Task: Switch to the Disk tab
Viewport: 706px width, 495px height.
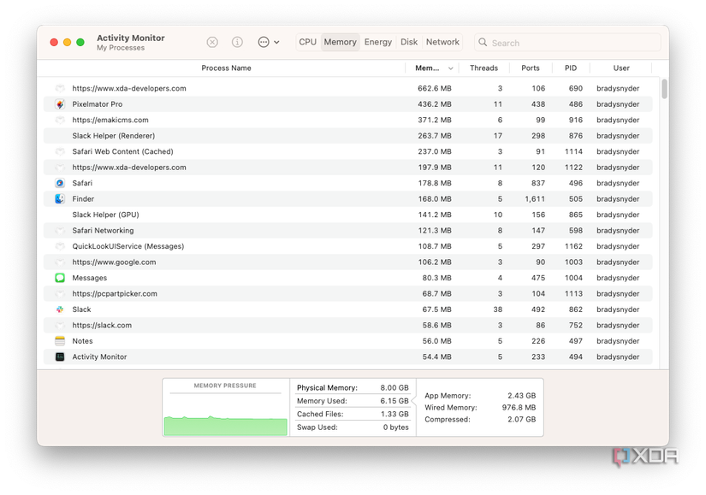Action: click(x=409, y=42)
